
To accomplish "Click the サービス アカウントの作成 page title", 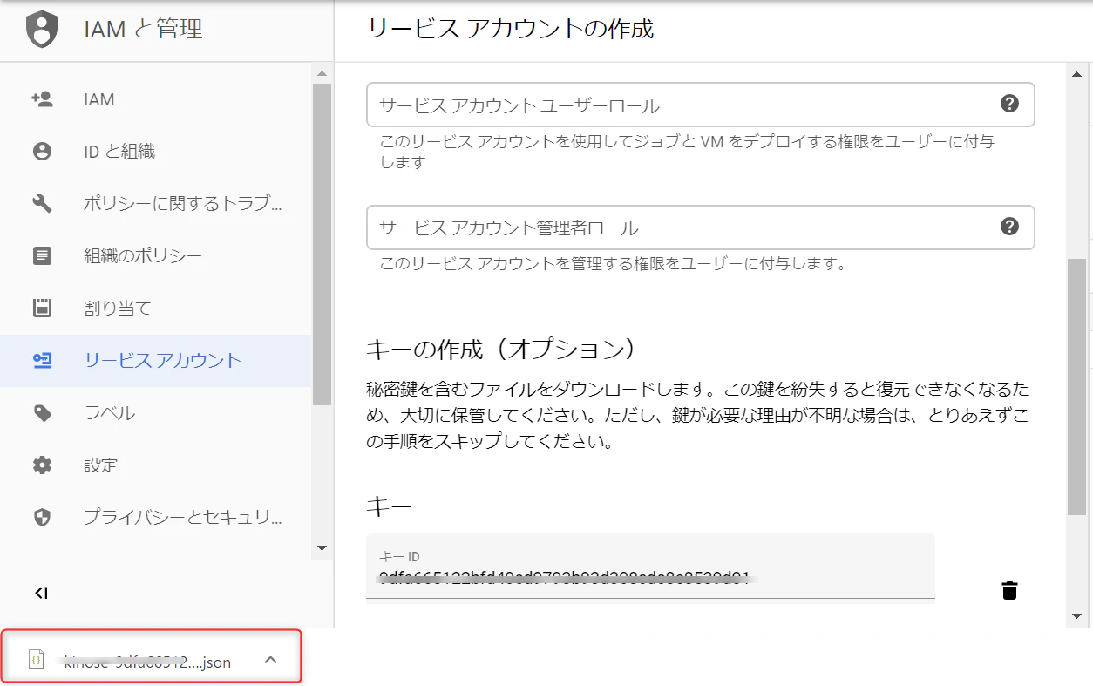I will 510,29.
